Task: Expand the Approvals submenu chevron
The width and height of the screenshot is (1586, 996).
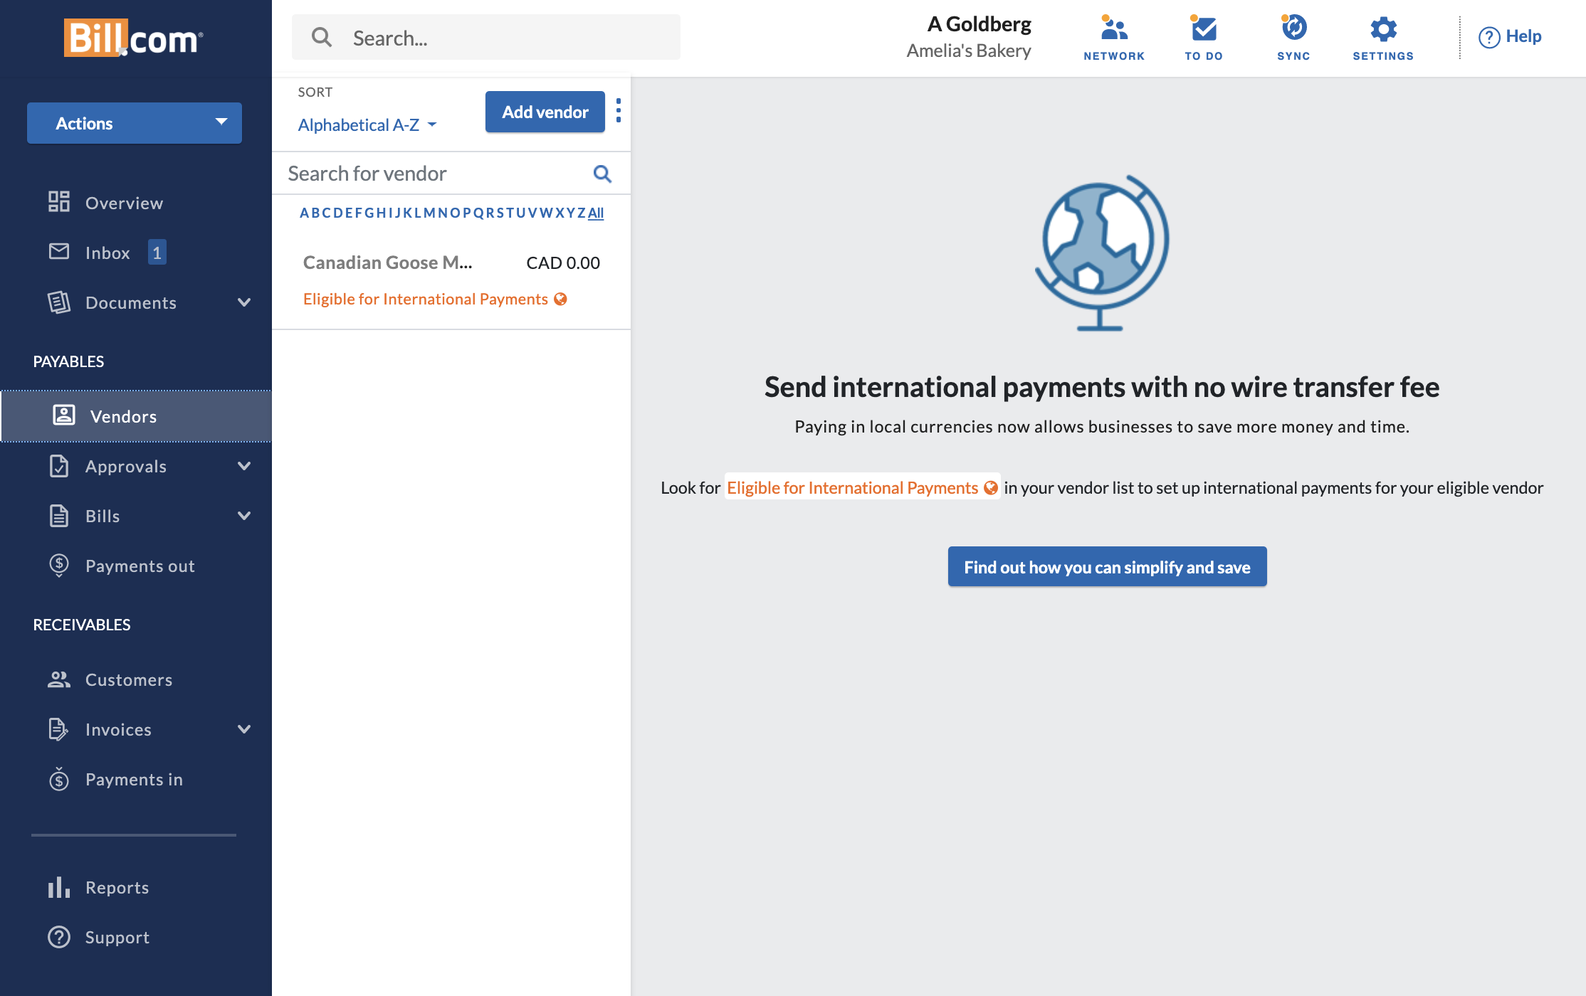Action: click(x=244, y=466)
